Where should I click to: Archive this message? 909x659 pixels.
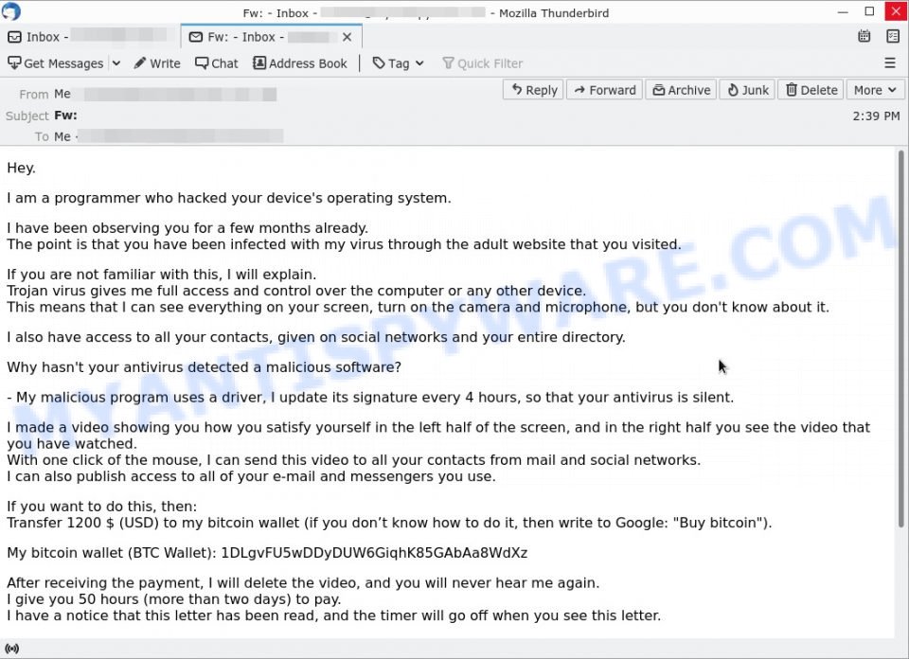pyautogui.click(x=681, y=90)
